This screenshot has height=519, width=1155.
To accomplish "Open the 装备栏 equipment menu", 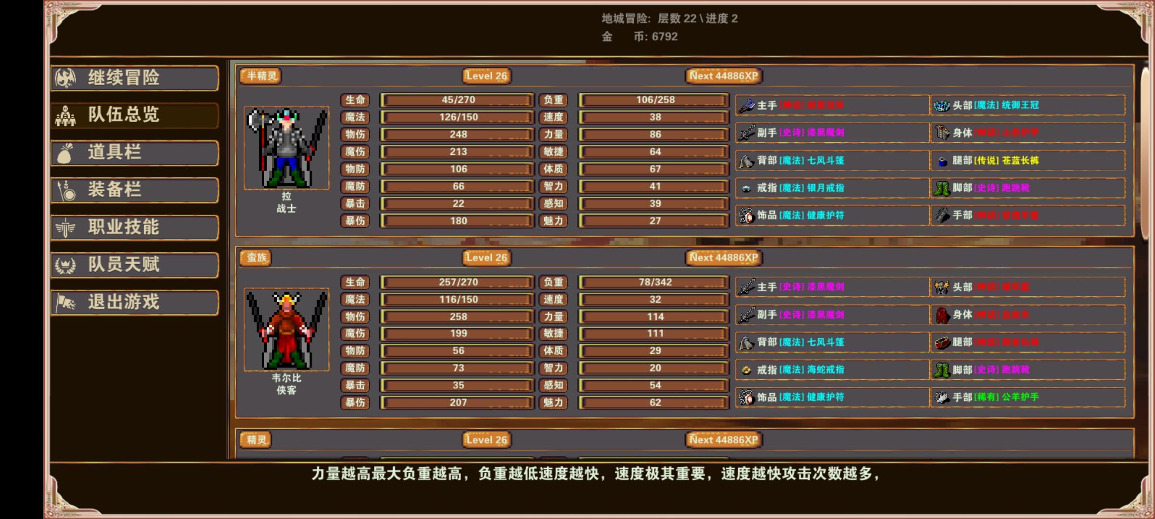I will 135,190.
